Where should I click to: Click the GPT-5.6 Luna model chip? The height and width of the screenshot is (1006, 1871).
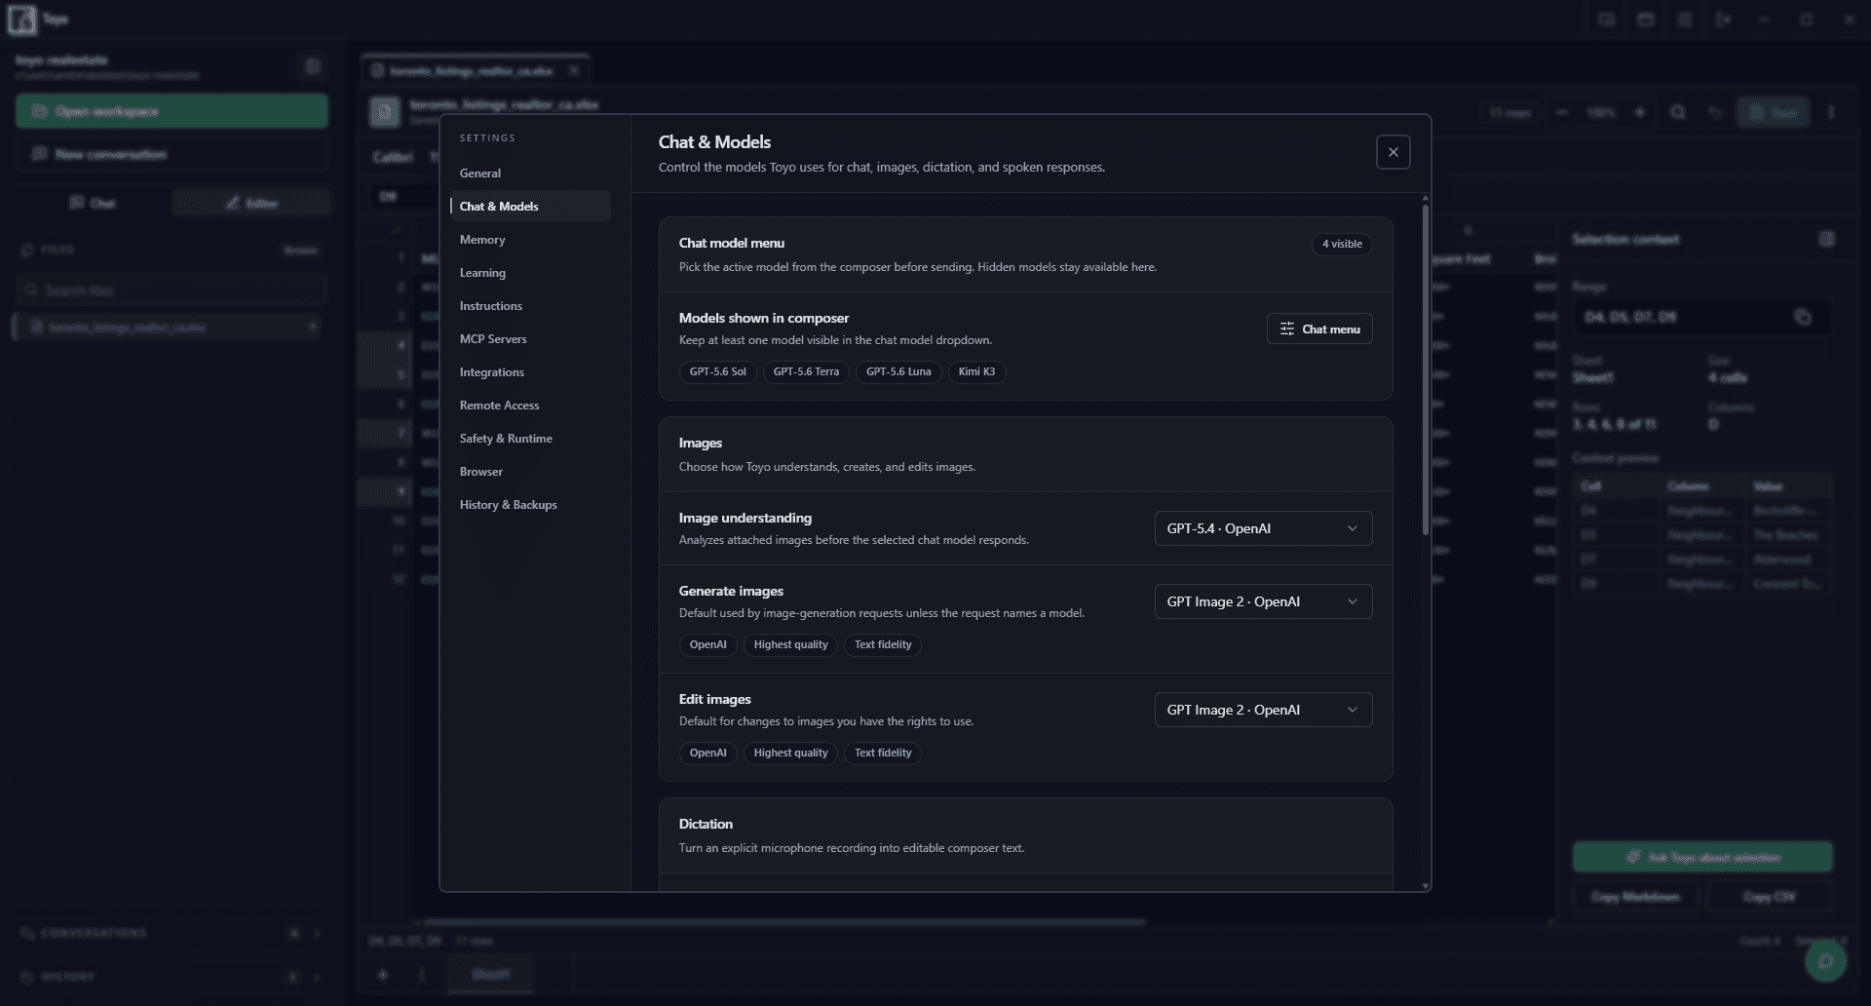click(x=898, y=371)
